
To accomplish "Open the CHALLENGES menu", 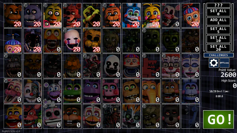I will pos(219,55).
